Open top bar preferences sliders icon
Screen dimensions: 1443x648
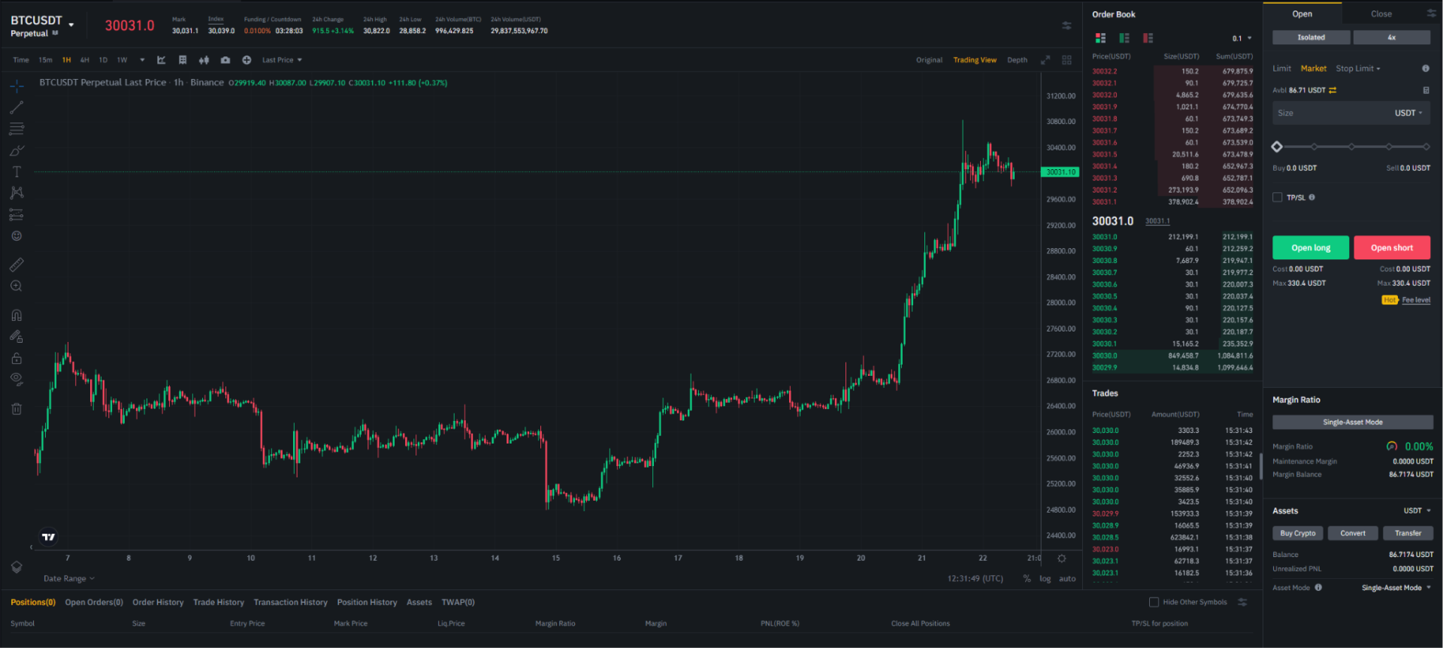tap(1066, 26)
